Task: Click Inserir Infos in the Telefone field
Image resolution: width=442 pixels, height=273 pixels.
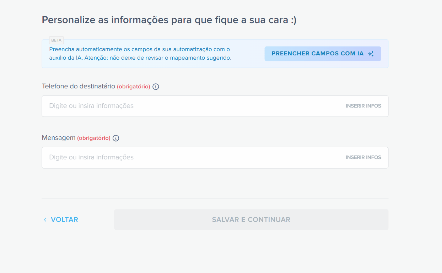Action: point(363,106)
